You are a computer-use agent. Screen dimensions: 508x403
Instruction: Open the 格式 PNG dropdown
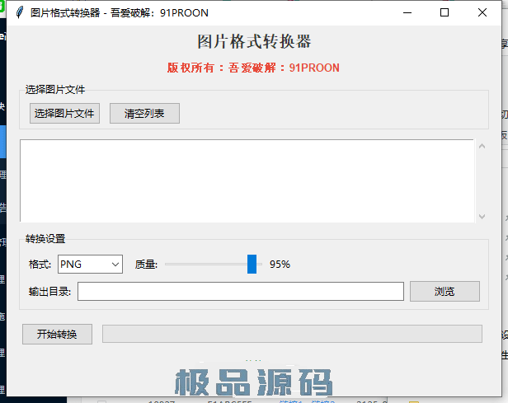click(90, 265)
